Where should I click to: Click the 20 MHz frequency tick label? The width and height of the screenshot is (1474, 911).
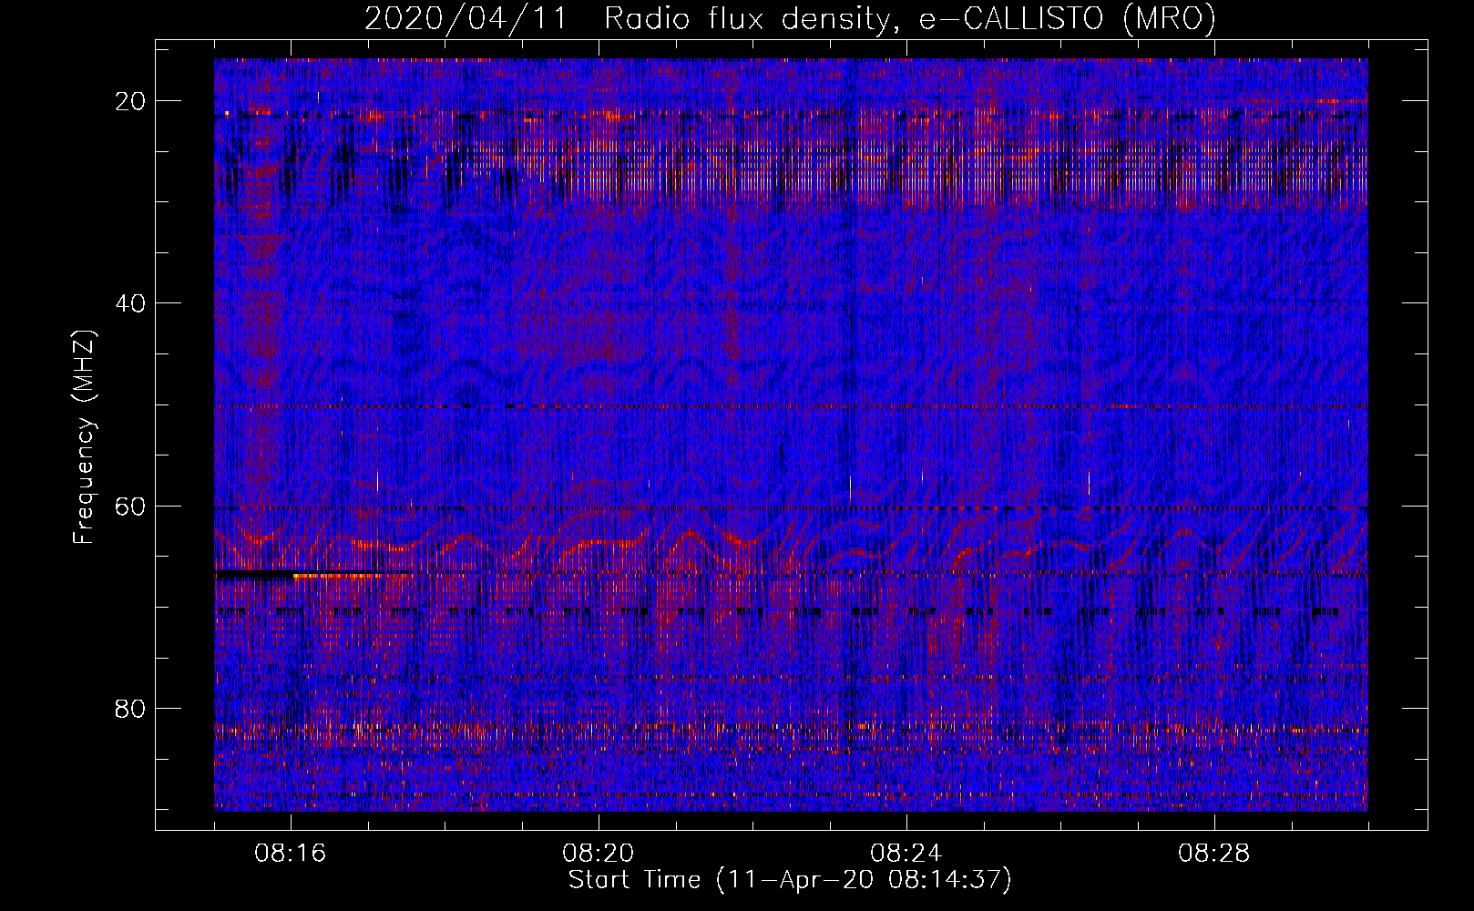130,101
